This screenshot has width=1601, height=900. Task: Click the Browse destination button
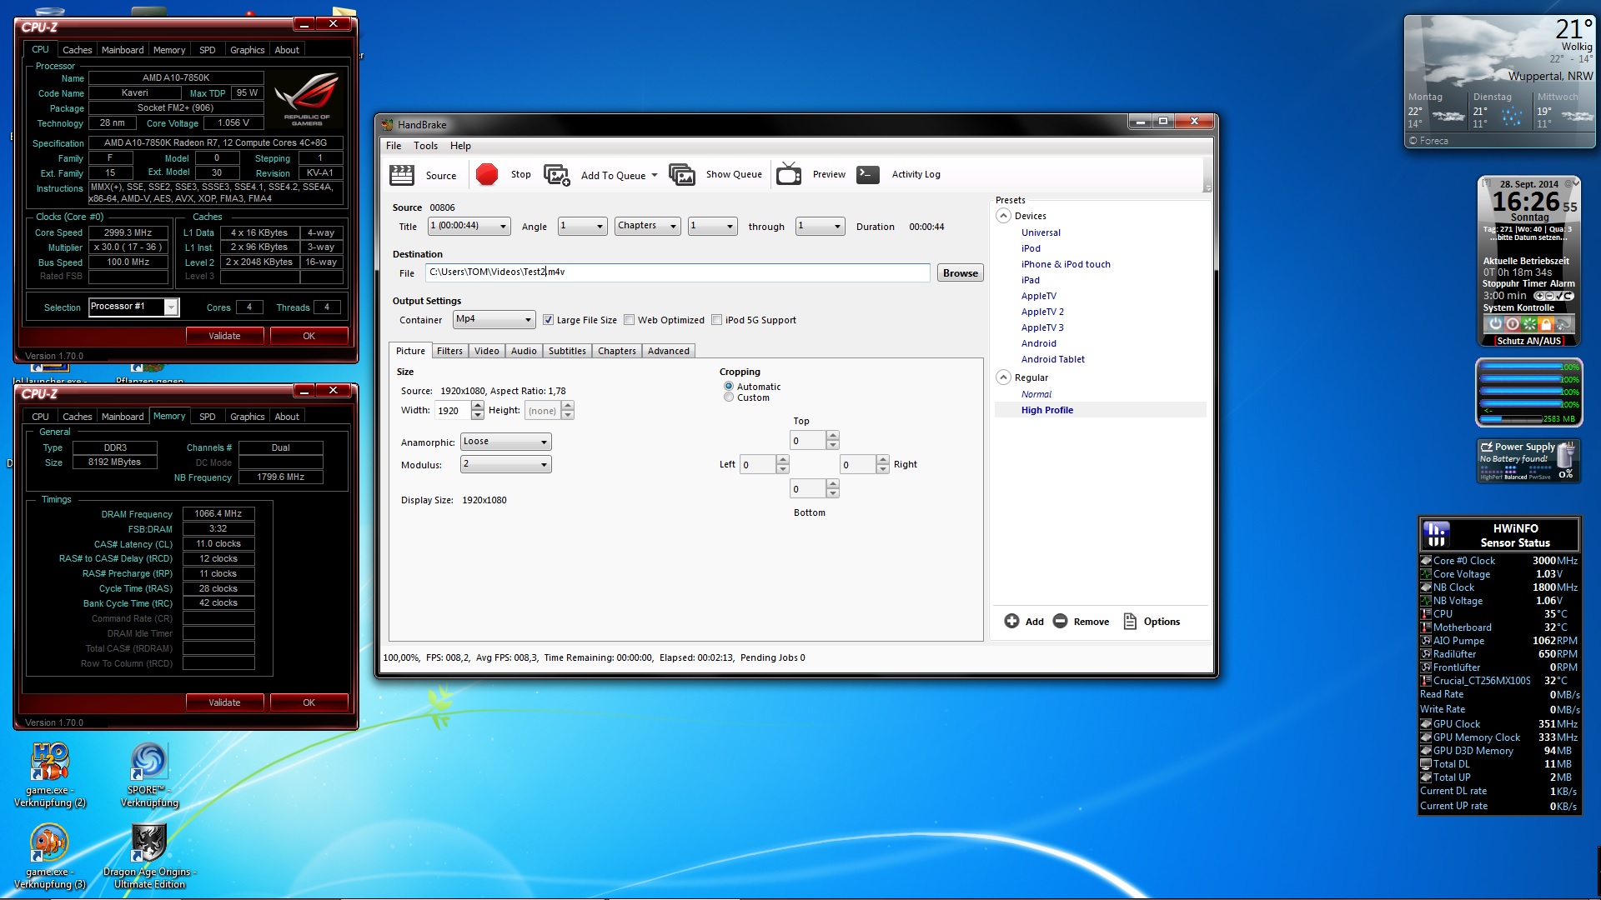pos(960,273)
